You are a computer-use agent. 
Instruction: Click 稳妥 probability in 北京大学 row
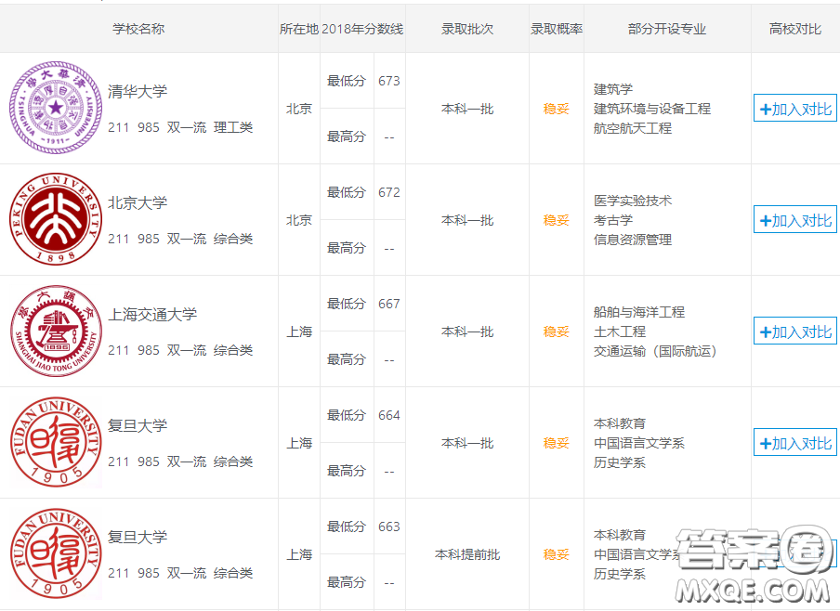(x=556, y=220)
